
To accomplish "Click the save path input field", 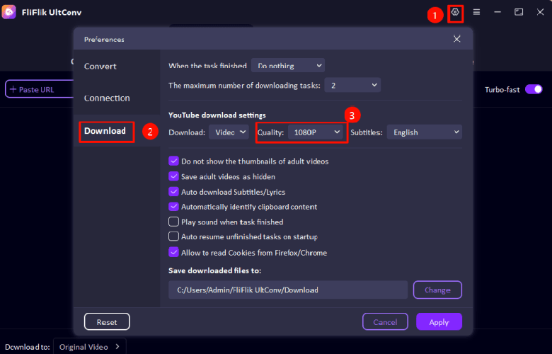I will (x=288, y=290).
